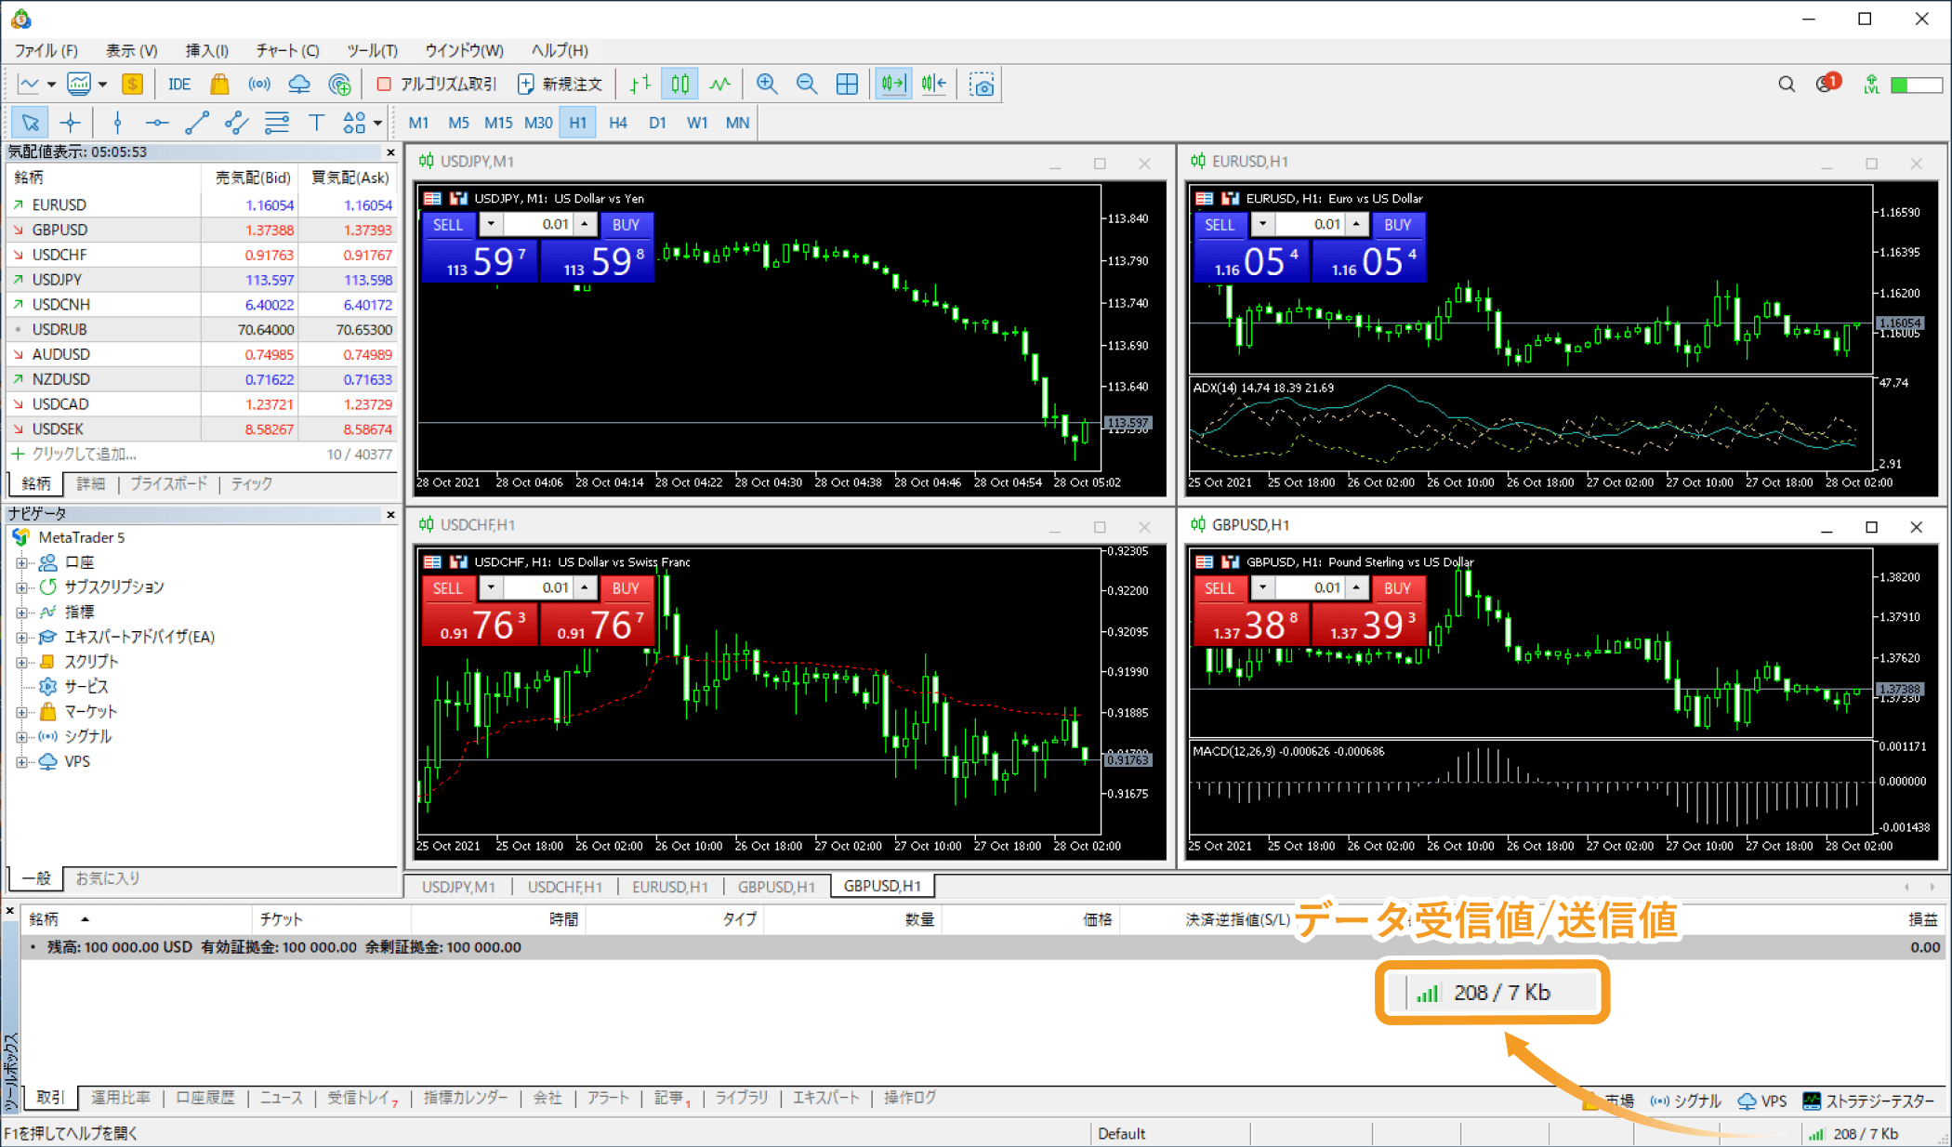This screenshot has width=1952, height=1147.
Task: Open objects tool dropdown arrow
Action: (377, 123)
